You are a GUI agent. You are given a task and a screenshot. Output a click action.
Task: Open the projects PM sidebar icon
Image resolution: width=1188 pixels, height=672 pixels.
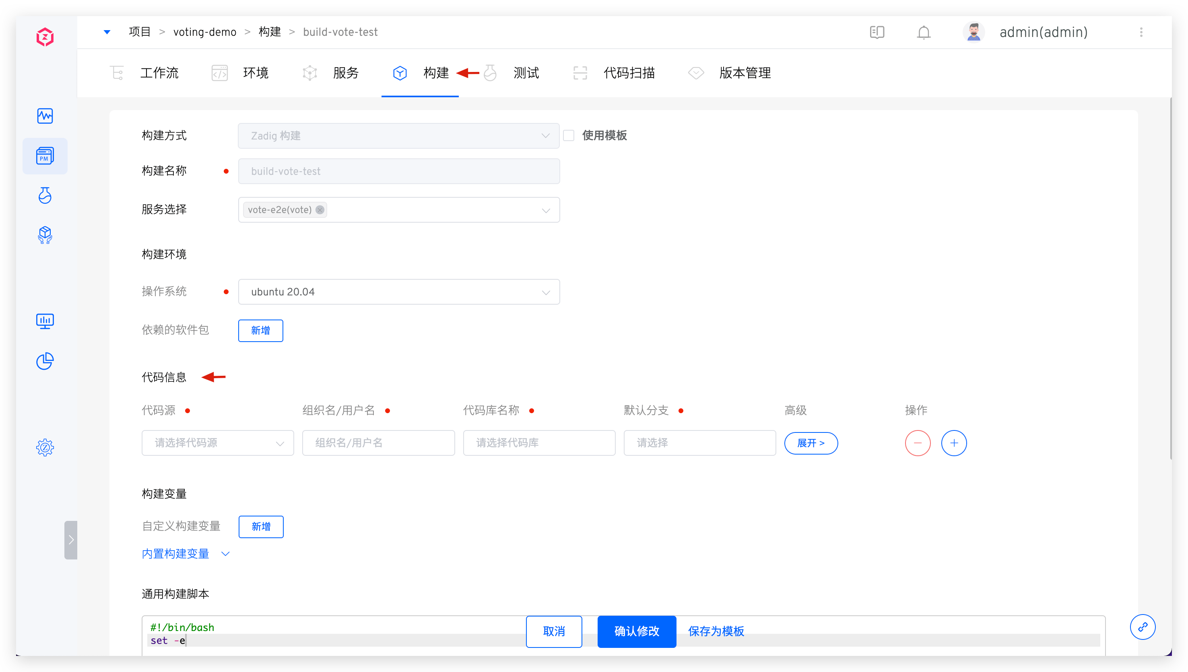(x=45, y=156)
